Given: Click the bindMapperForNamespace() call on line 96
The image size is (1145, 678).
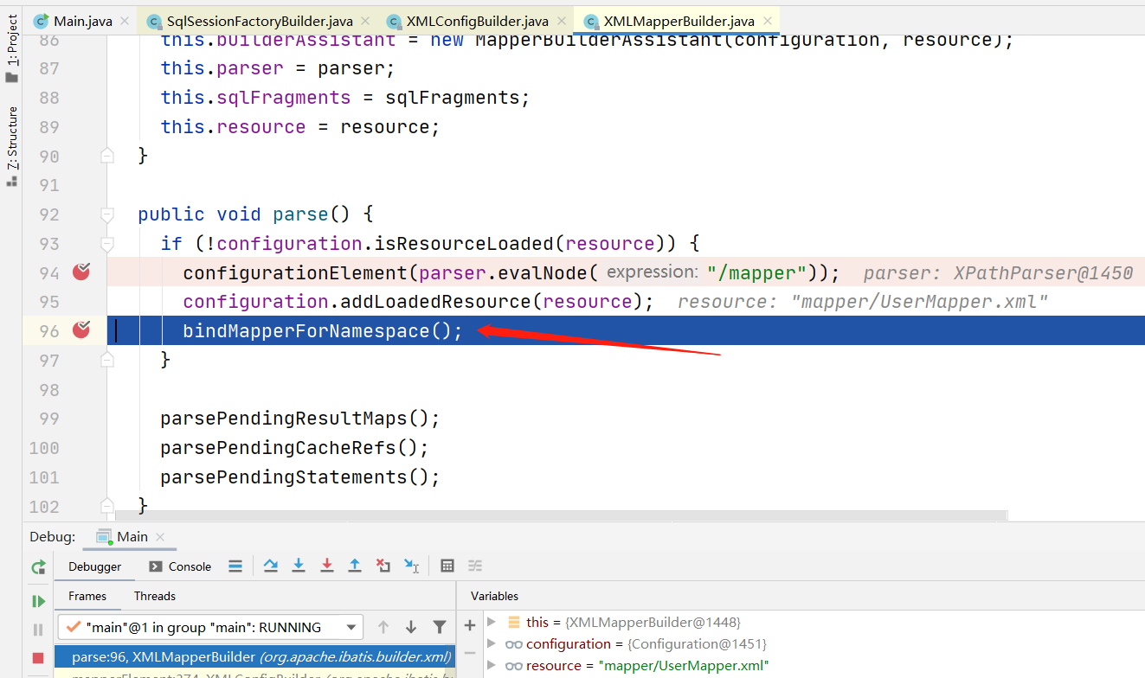Looking at the screenshot, I should [323, 331].
